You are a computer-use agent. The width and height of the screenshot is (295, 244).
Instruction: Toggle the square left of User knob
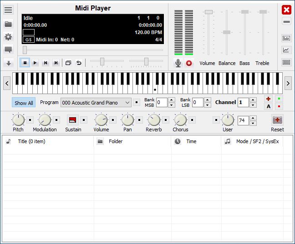(216, 120)
